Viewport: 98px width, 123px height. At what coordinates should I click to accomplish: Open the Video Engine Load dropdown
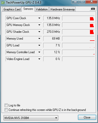[39, 59]
